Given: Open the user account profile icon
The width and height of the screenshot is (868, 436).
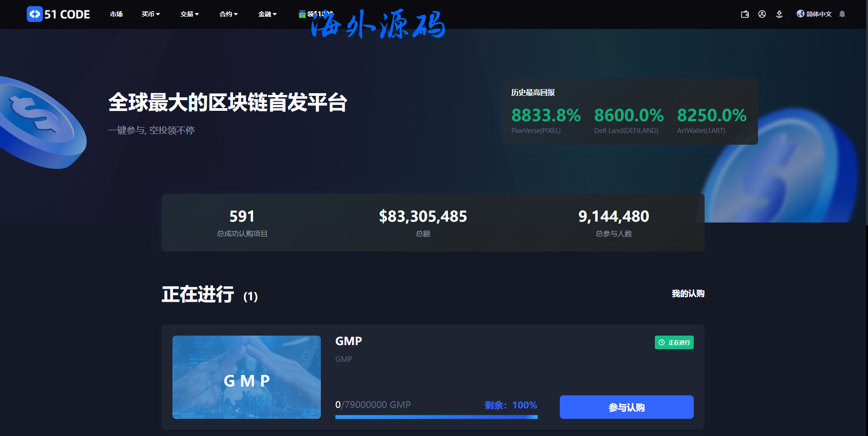Looking at the screenshot, I should point(762,14).
